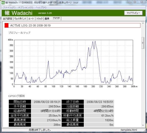Click the 35.0km/h value
Image resolution: width=147 pixels, height=133 pixels.
point(55,116)
